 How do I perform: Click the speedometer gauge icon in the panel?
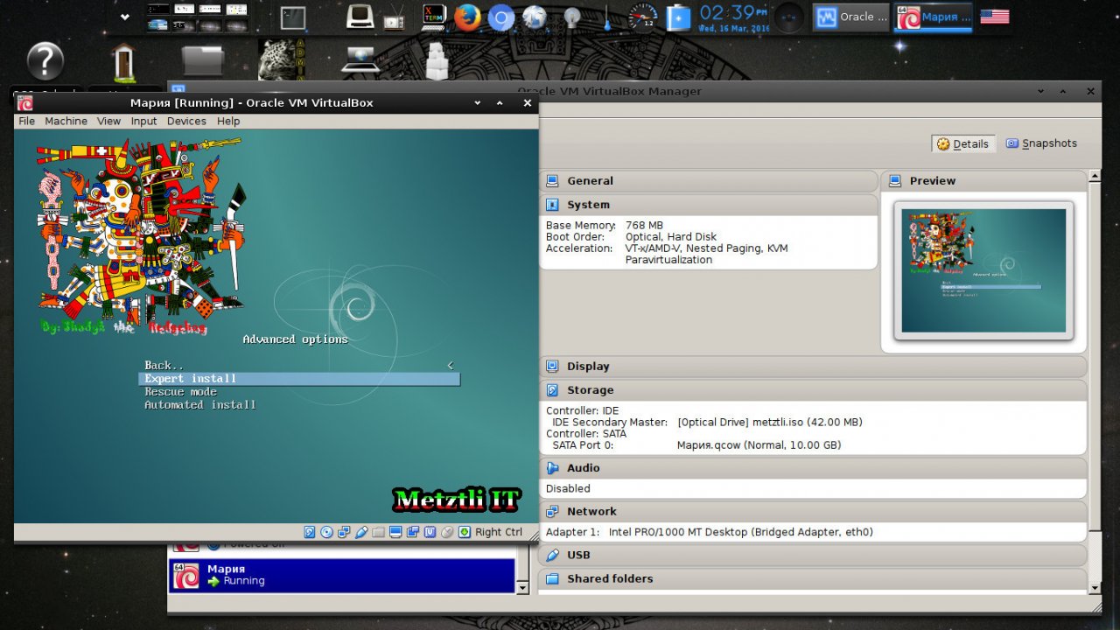click(x=642, y=17)
